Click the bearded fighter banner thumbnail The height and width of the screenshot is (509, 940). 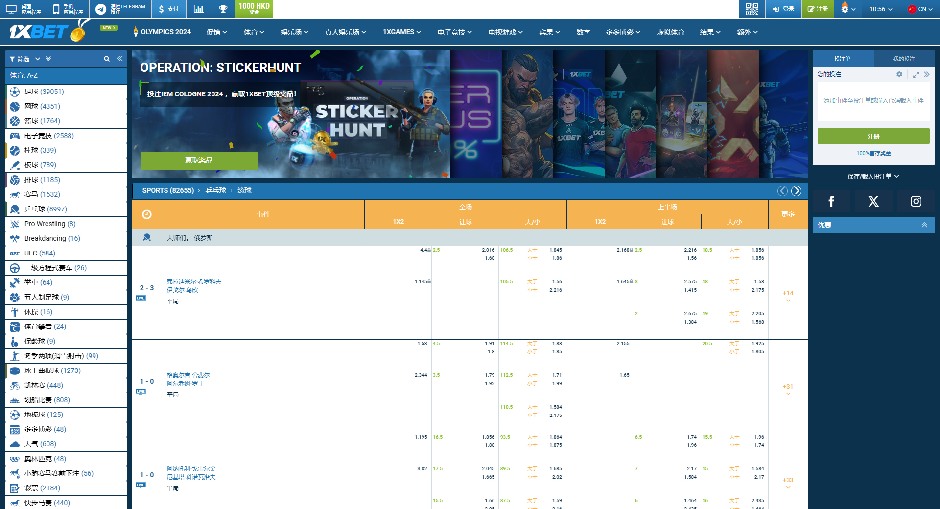(x=527, y=114)
